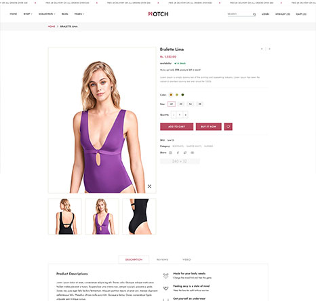Image resolution: width=316 pixels, height=301 pixels.
Task: Select the last size option box
Action: pos(199,104)
